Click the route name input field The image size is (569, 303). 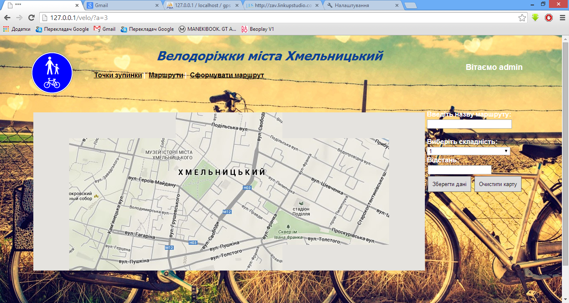(469, 124)
